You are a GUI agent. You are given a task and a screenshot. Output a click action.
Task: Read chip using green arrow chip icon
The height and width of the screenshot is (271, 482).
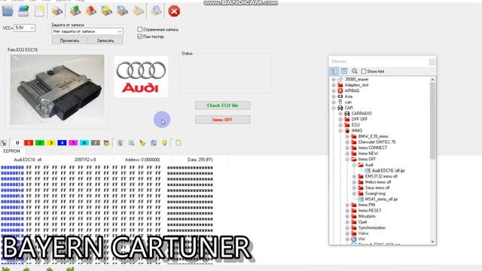[x=75, y=11]
